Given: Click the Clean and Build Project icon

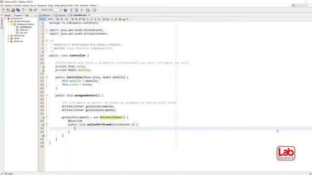Looking at the screenshot, I should point(77,10).
